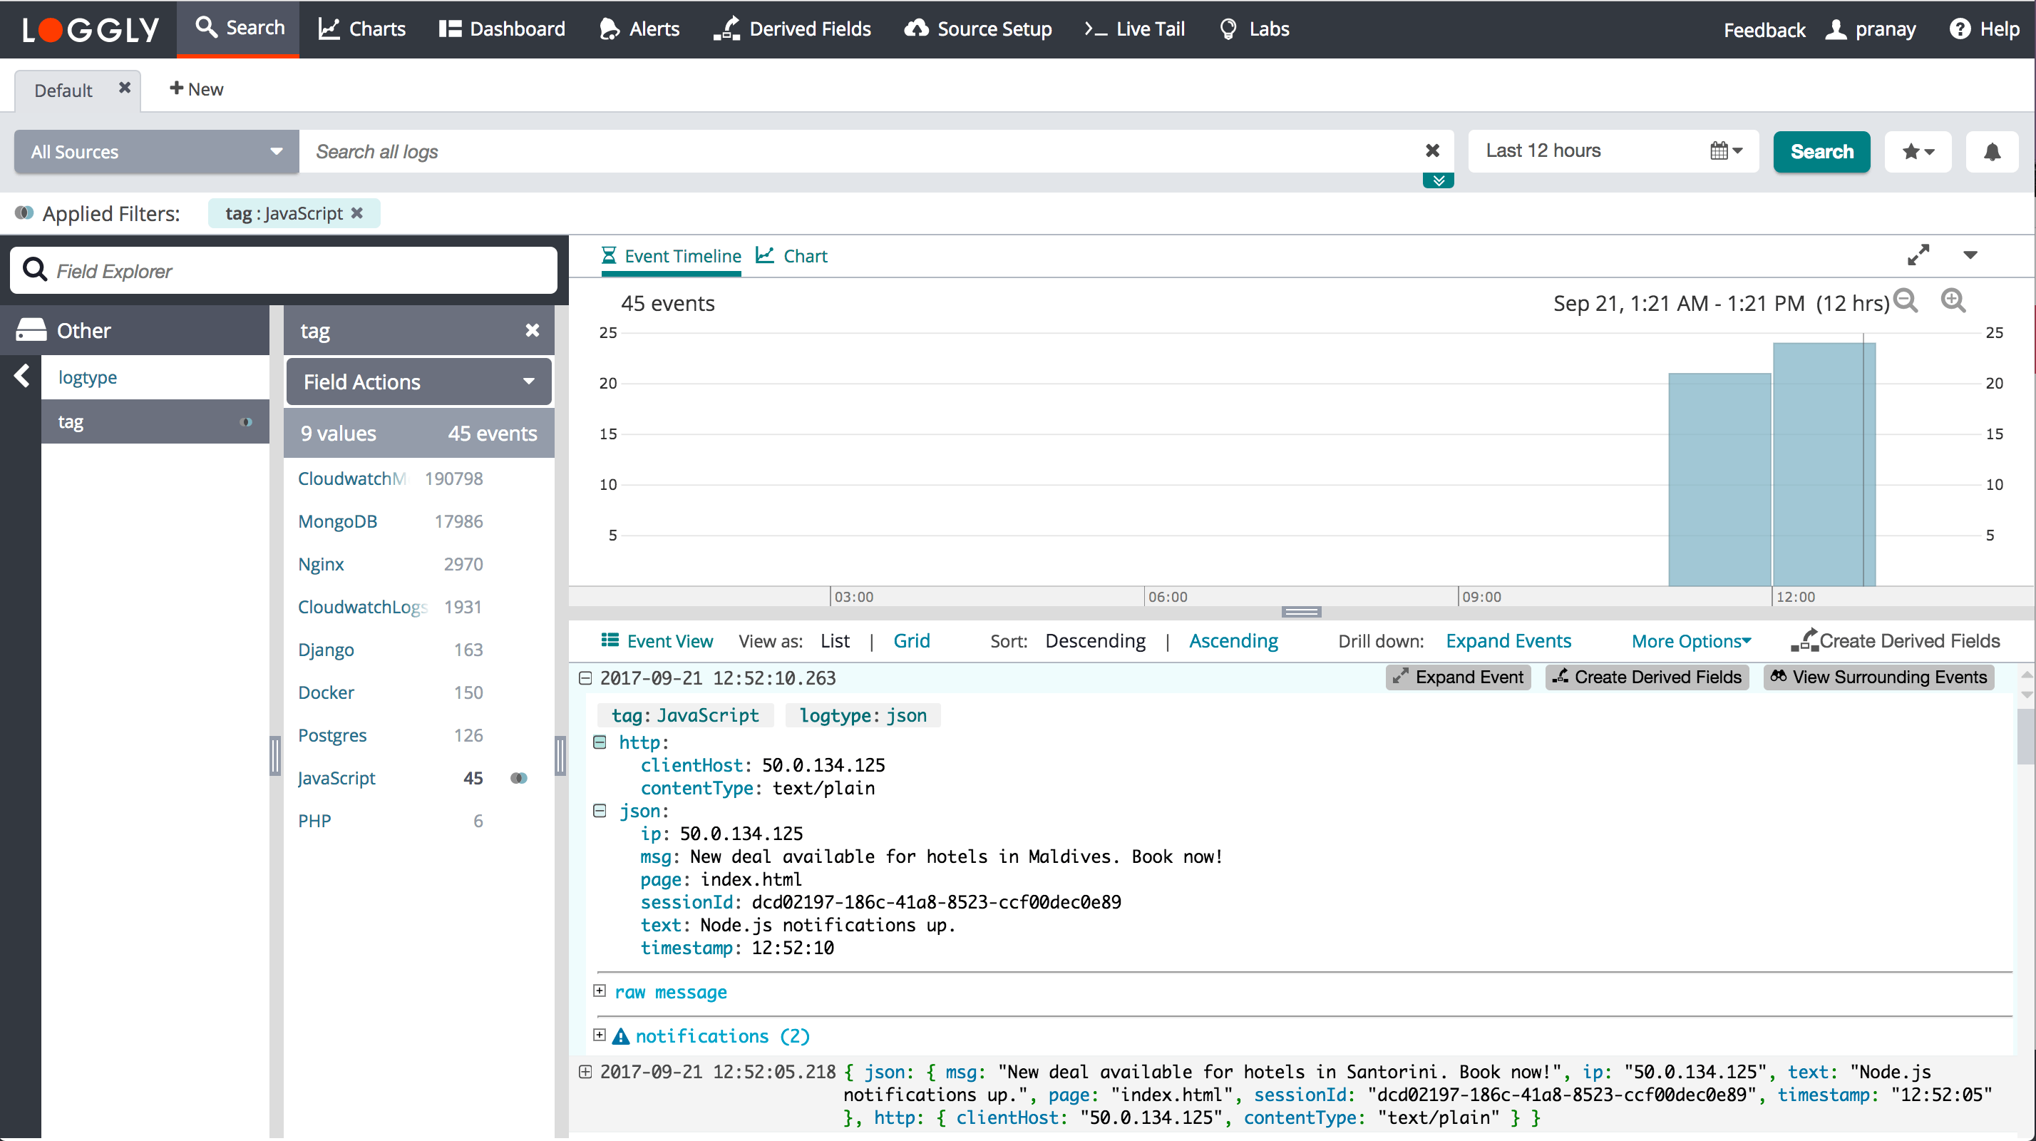Click the alert bell icon
2036x1141 pixels.
coord(1991,152)
